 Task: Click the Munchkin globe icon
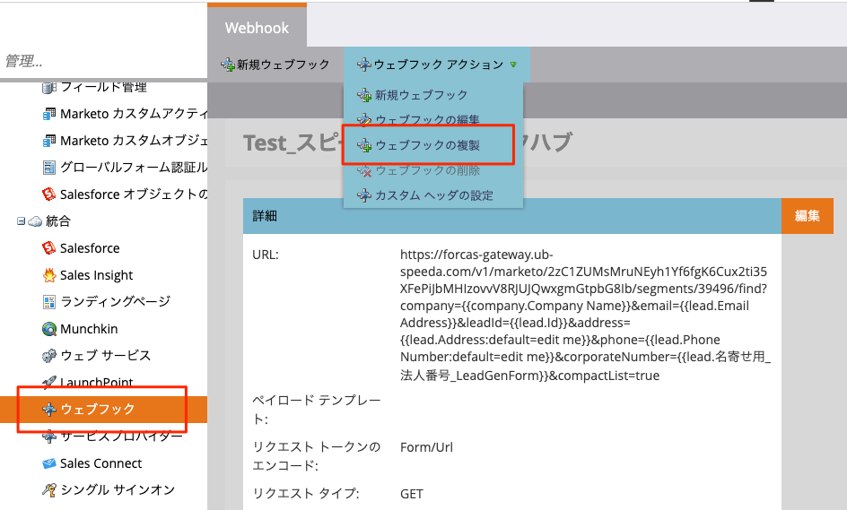[50, 329]
